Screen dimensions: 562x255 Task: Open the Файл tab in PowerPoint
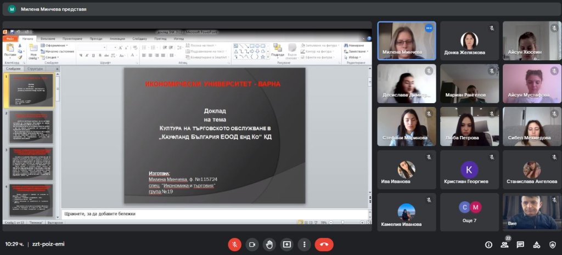(10, 39)
